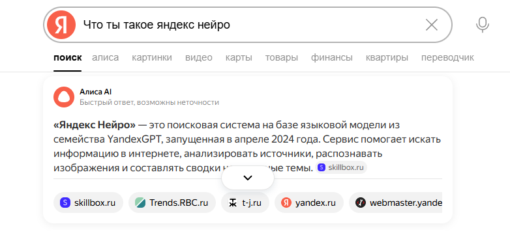Open the t-j.ru source chip
The height and width of the screenshot is (239, 510).
(245, 203)
